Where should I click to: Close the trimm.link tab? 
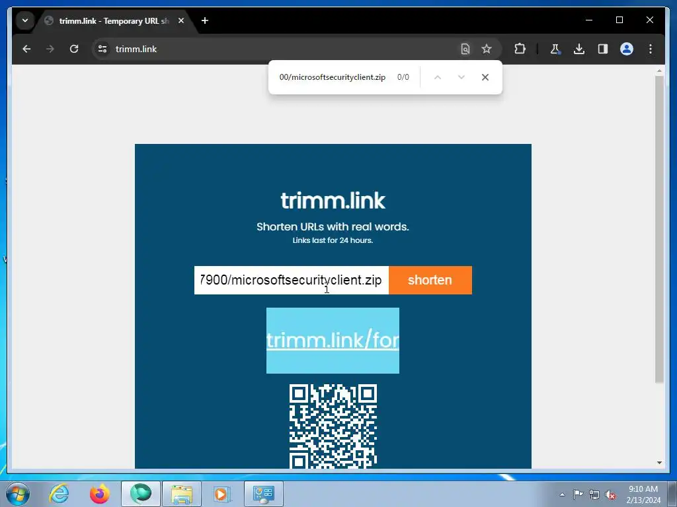coord(181,20)
